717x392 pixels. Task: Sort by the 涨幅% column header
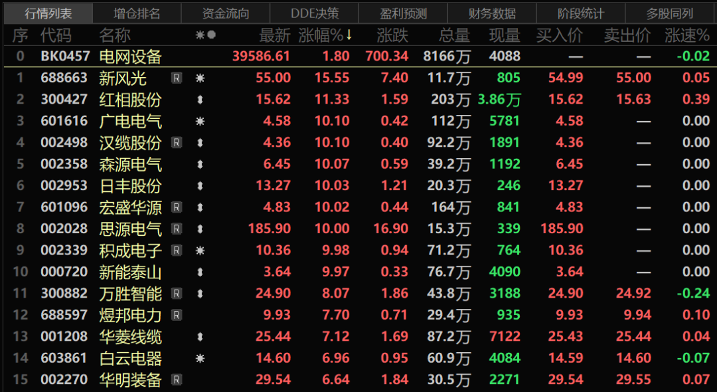325,35
